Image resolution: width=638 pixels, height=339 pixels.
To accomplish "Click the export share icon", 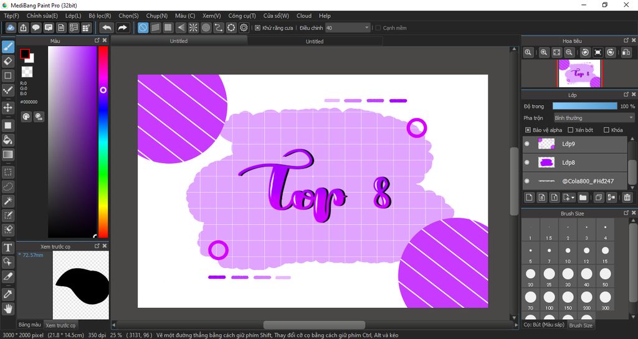I will (23, 27).
